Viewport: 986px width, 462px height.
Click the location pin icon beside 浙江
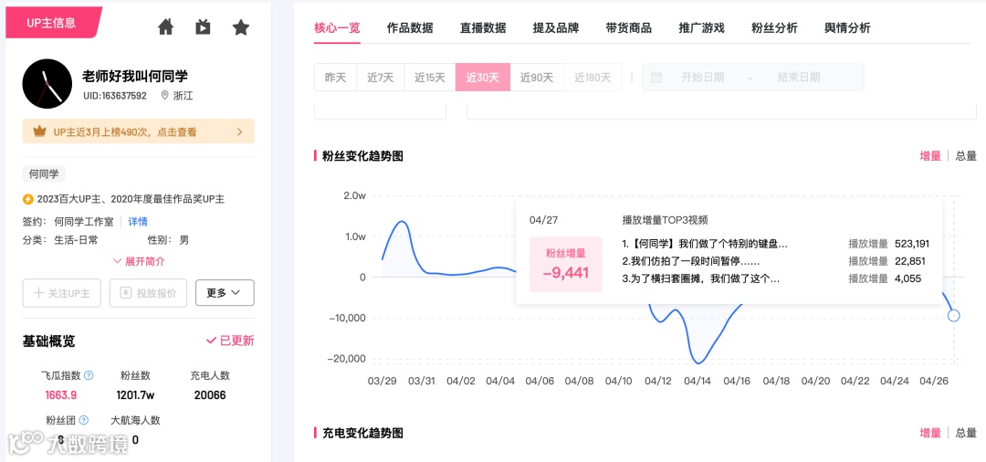[164, 96]
